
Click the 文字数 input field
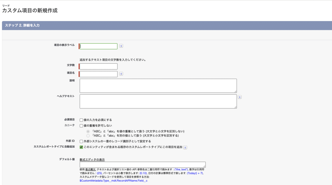98,66
